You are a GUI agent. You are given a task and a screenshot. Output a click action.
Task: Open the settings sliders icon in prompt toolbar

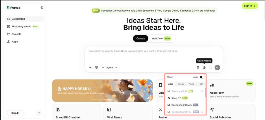[x=210, y=68]
